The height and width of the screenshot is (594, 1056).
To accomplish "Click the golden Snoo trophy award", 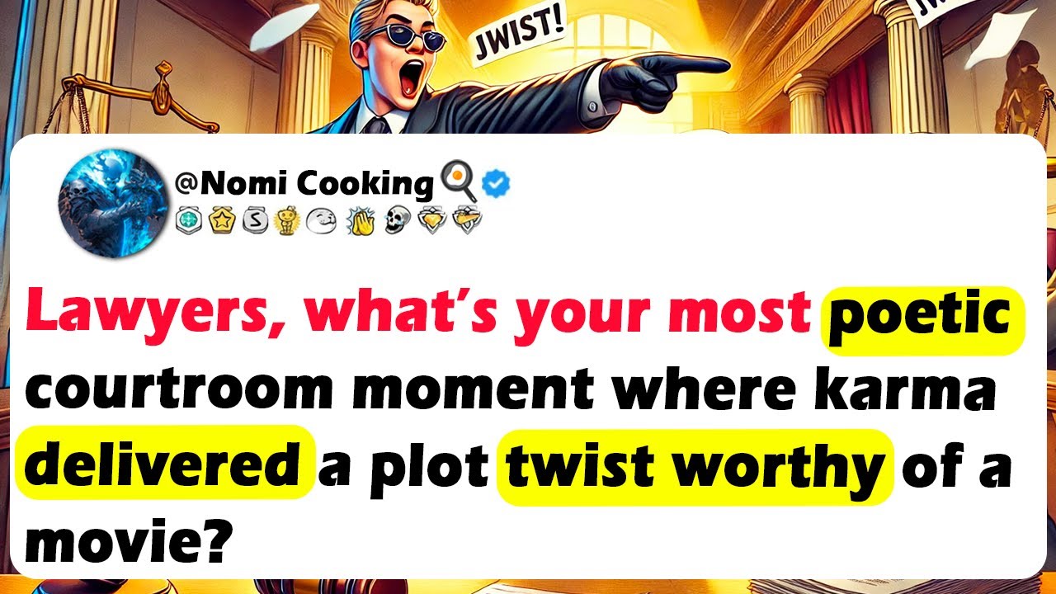I will pos(288,221).
